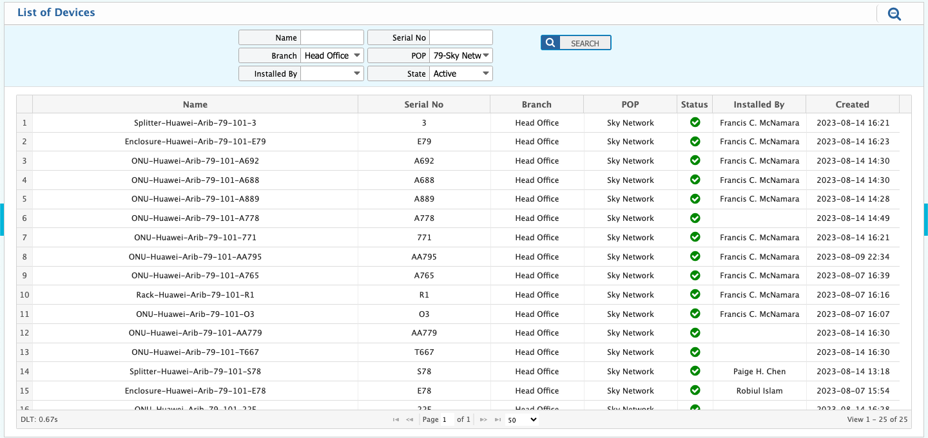Screen dimensions: 928x438
Task: Click status checkmark for Enclosure-Huawei-Arib-79-101-E78 row
Action: click(x=695, y=390)
